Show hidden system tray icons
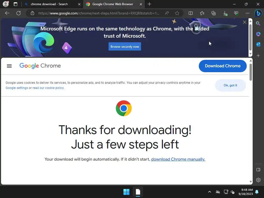 209,192
